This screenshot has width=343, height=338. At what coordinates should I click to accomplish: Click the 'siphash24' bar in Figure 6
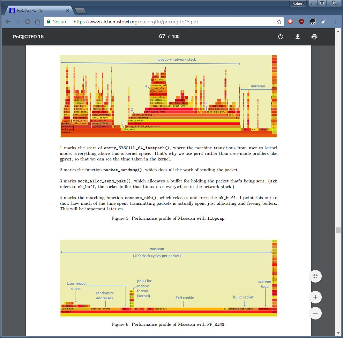tap(188, 309)
